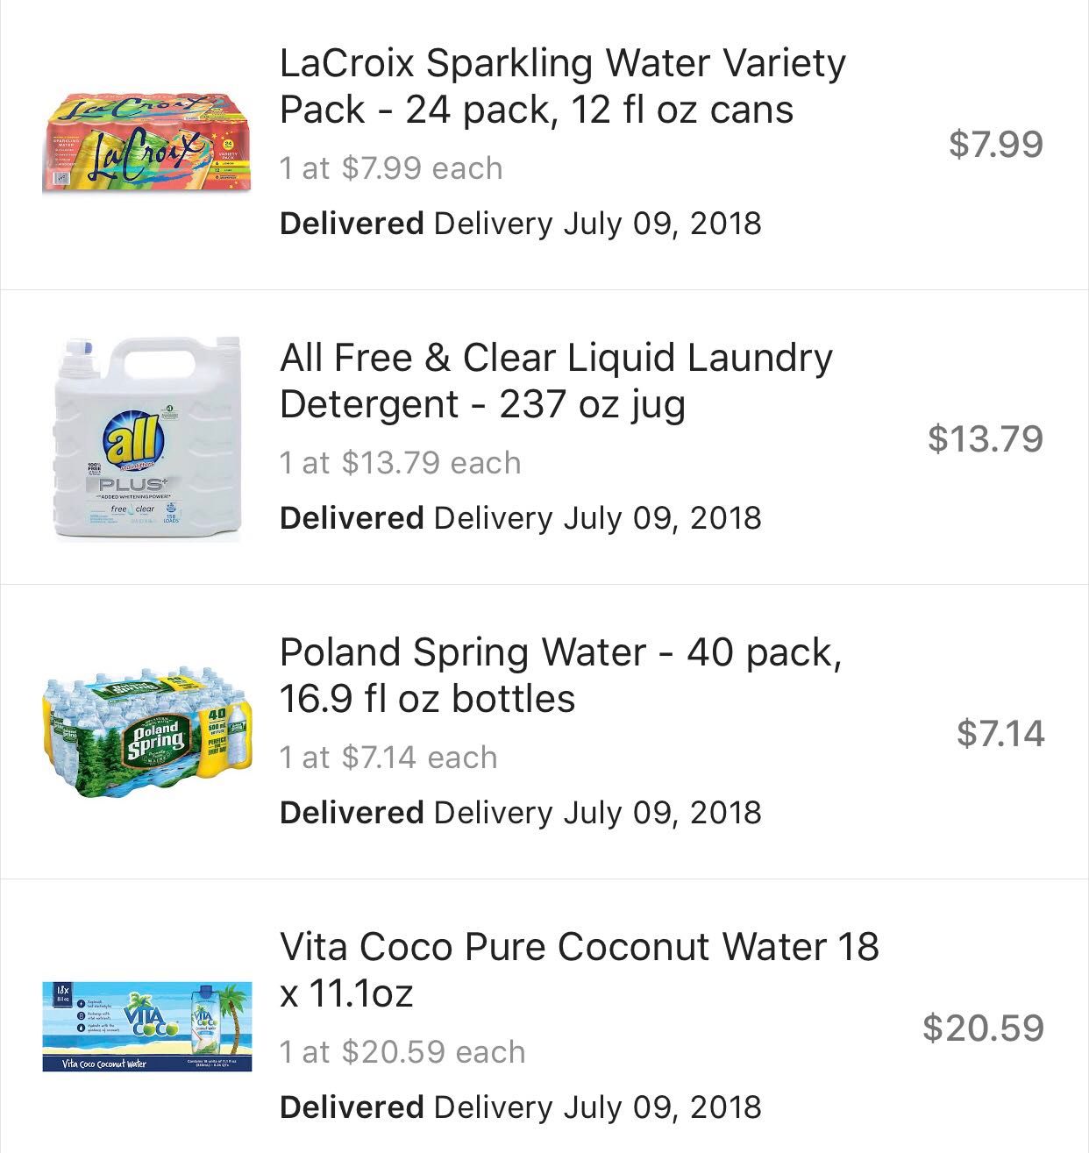Tap the LaCroix Delivered status line
This screenshot has width=1089, height=1153.
[520, 224]
